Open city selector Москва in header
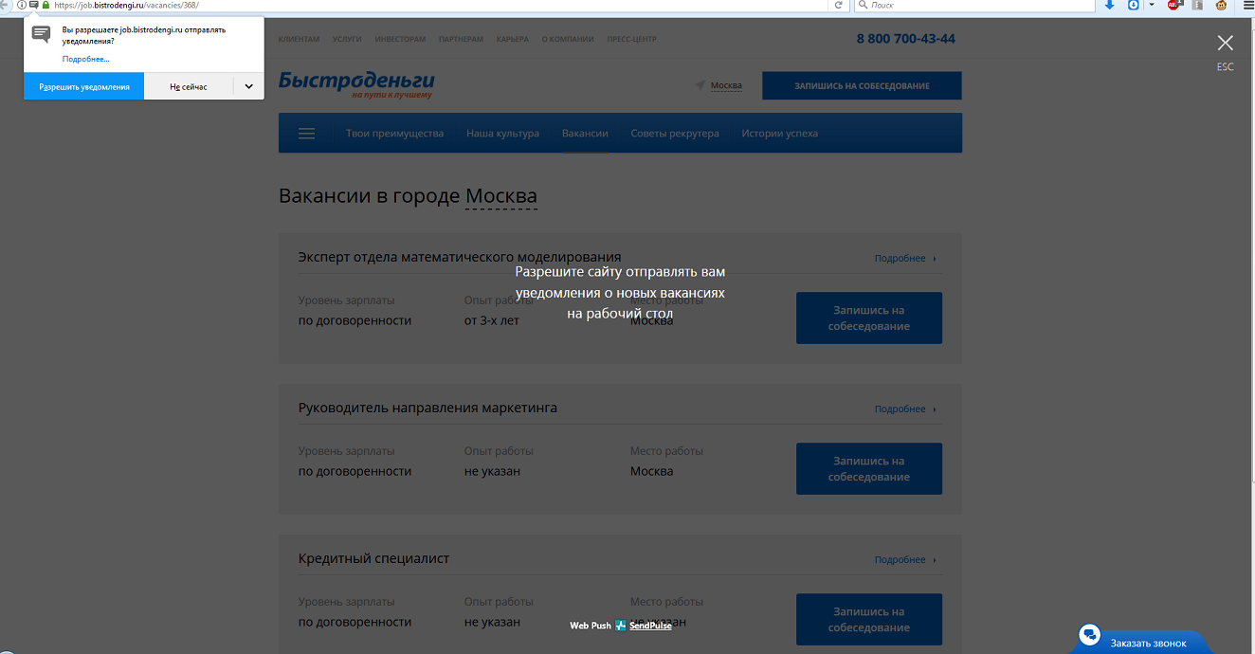The width and height of the screenshot is (1255, 654). [x=726, y=85]
